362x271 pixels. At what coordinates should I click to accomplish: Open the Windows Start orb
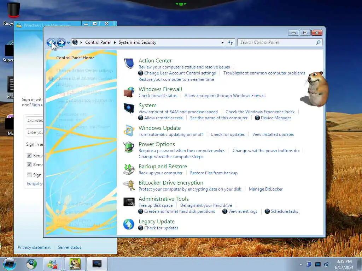[x=10, y=264]
